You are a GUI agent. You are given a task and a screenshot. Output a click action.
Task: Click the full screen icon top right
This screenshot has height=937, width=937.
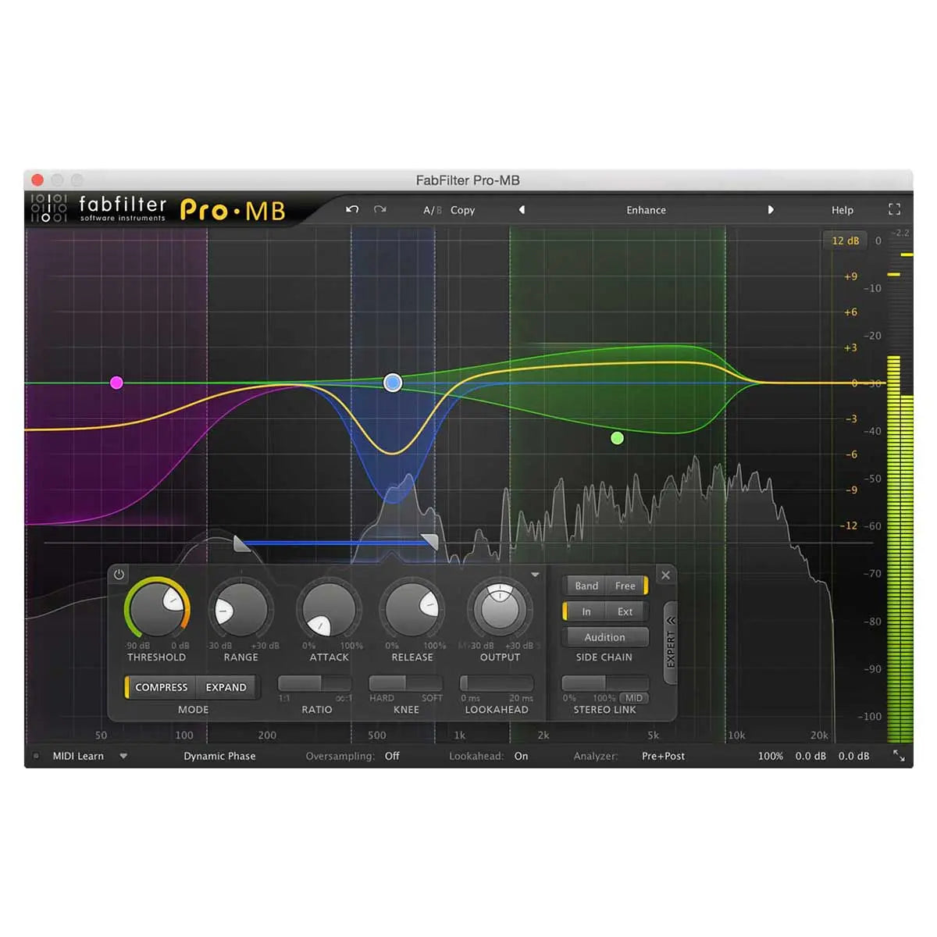pos(893,209)
